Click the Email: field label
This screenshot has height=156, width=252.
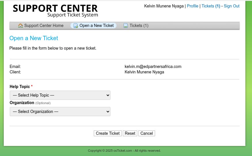tap(15, 67)
